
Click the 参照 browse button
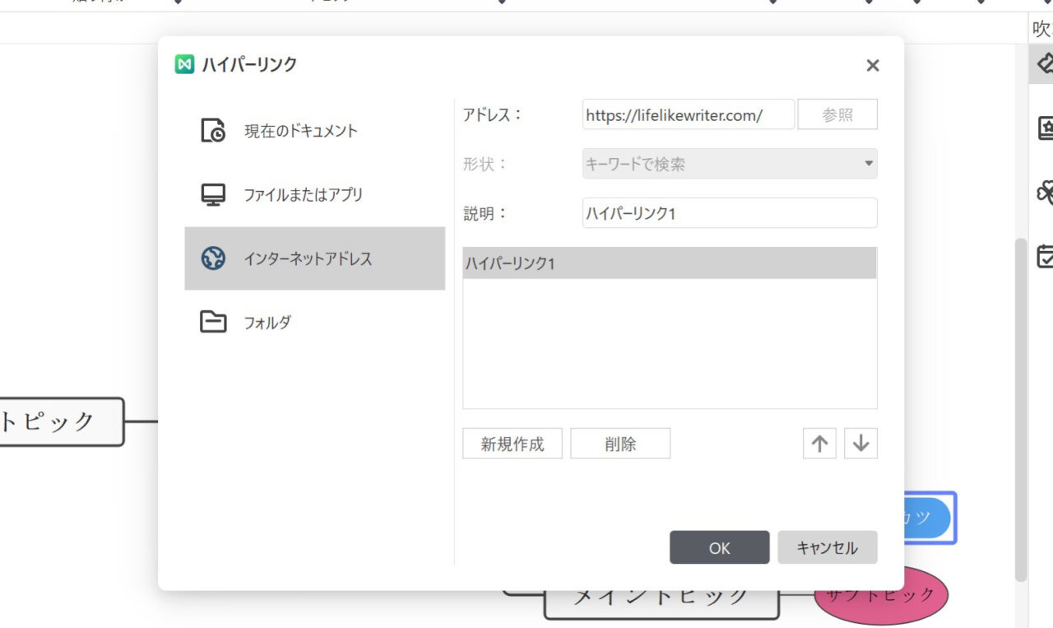[837, 114]
